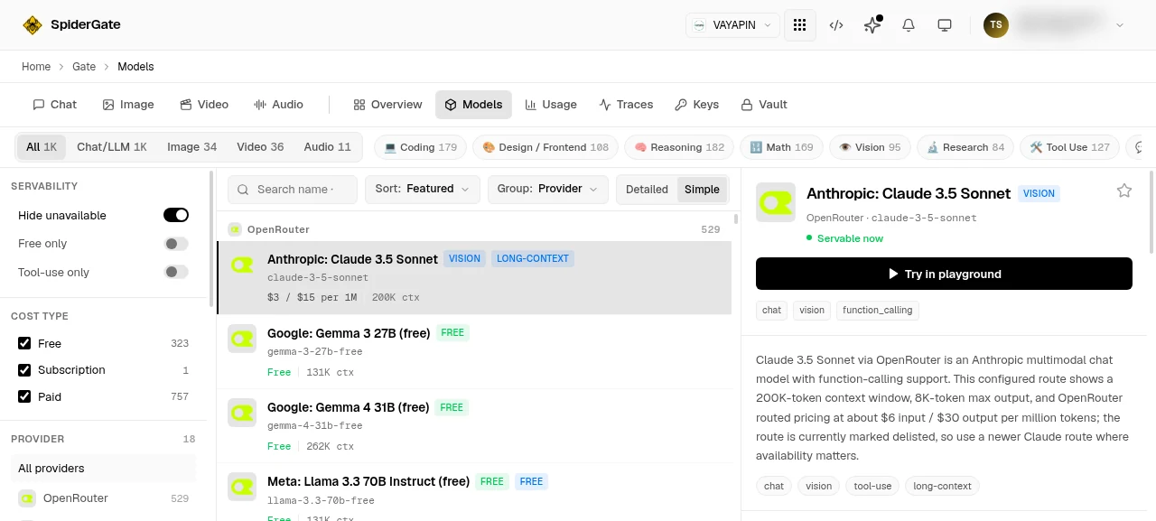Click the SpiderGate logo icon
Viewport: 1156px width, 521px height.
click(33, 25)
